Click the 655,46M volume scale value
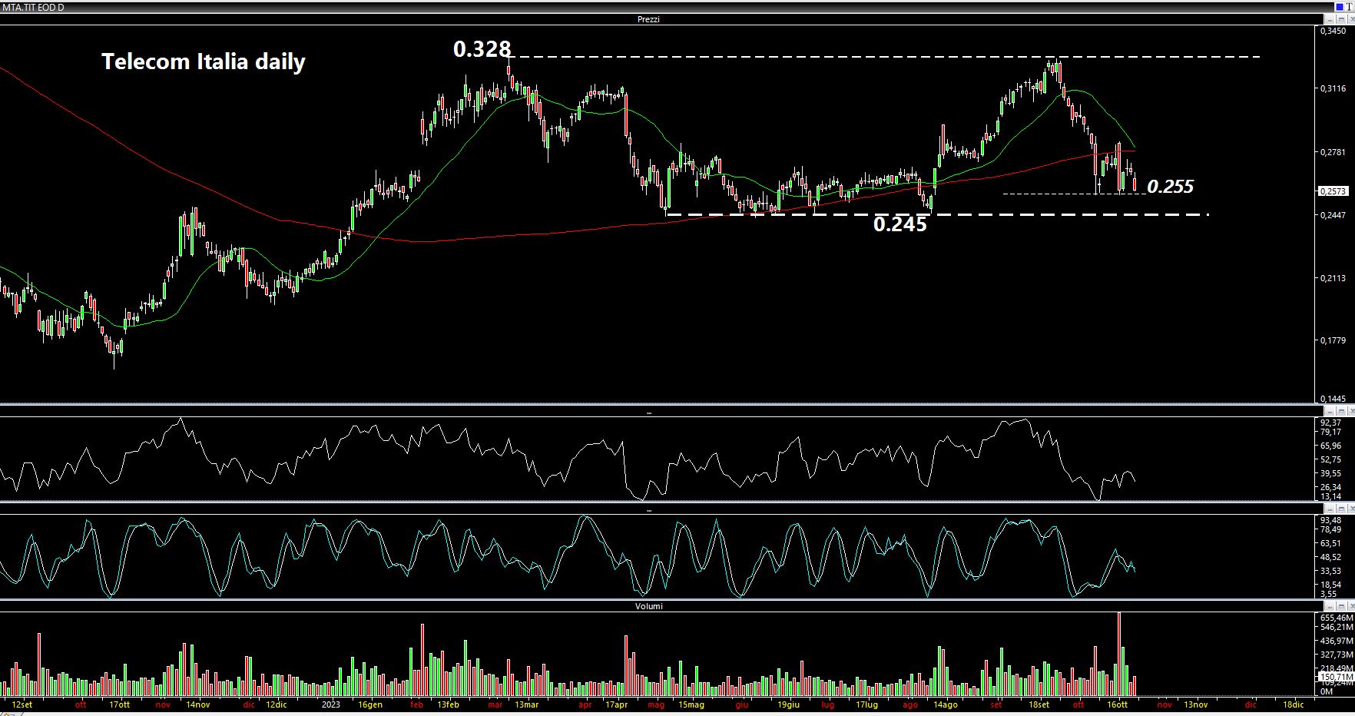Screen dimensions: 1355x716 point(1337,618)
